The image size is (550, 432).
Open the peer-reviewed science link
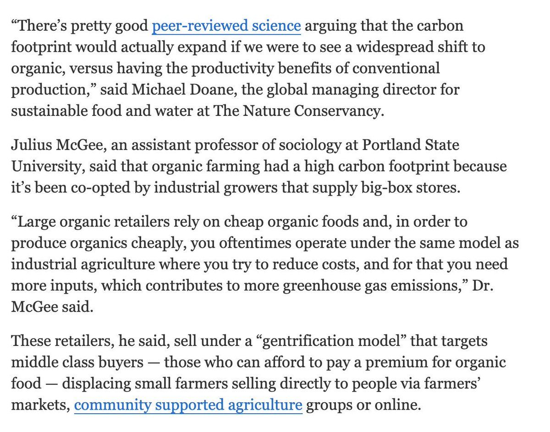tap(226, 27)
